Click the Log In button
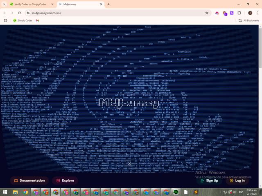The height and width of the screenshot is (196, 262). point(237,180)
